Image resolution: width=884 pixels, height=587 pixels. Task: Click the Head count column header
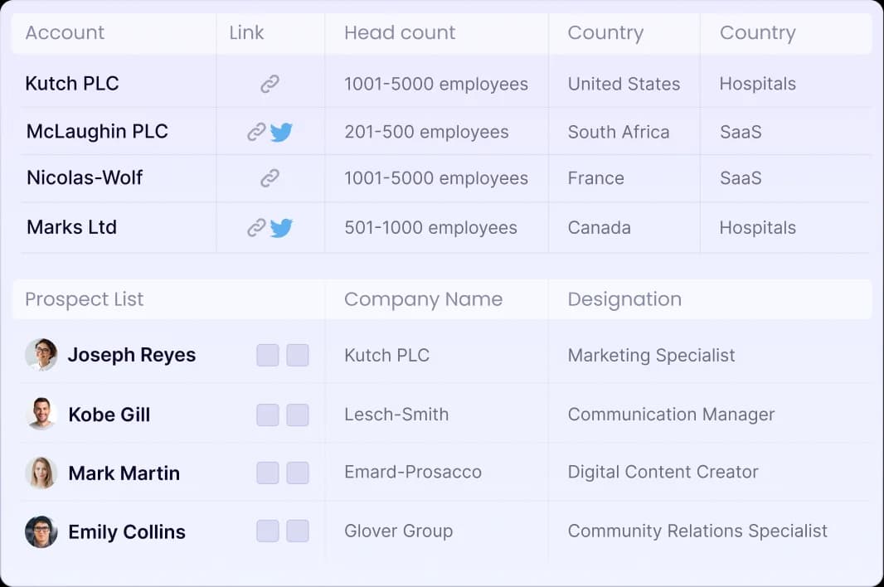tap(400, 32)
